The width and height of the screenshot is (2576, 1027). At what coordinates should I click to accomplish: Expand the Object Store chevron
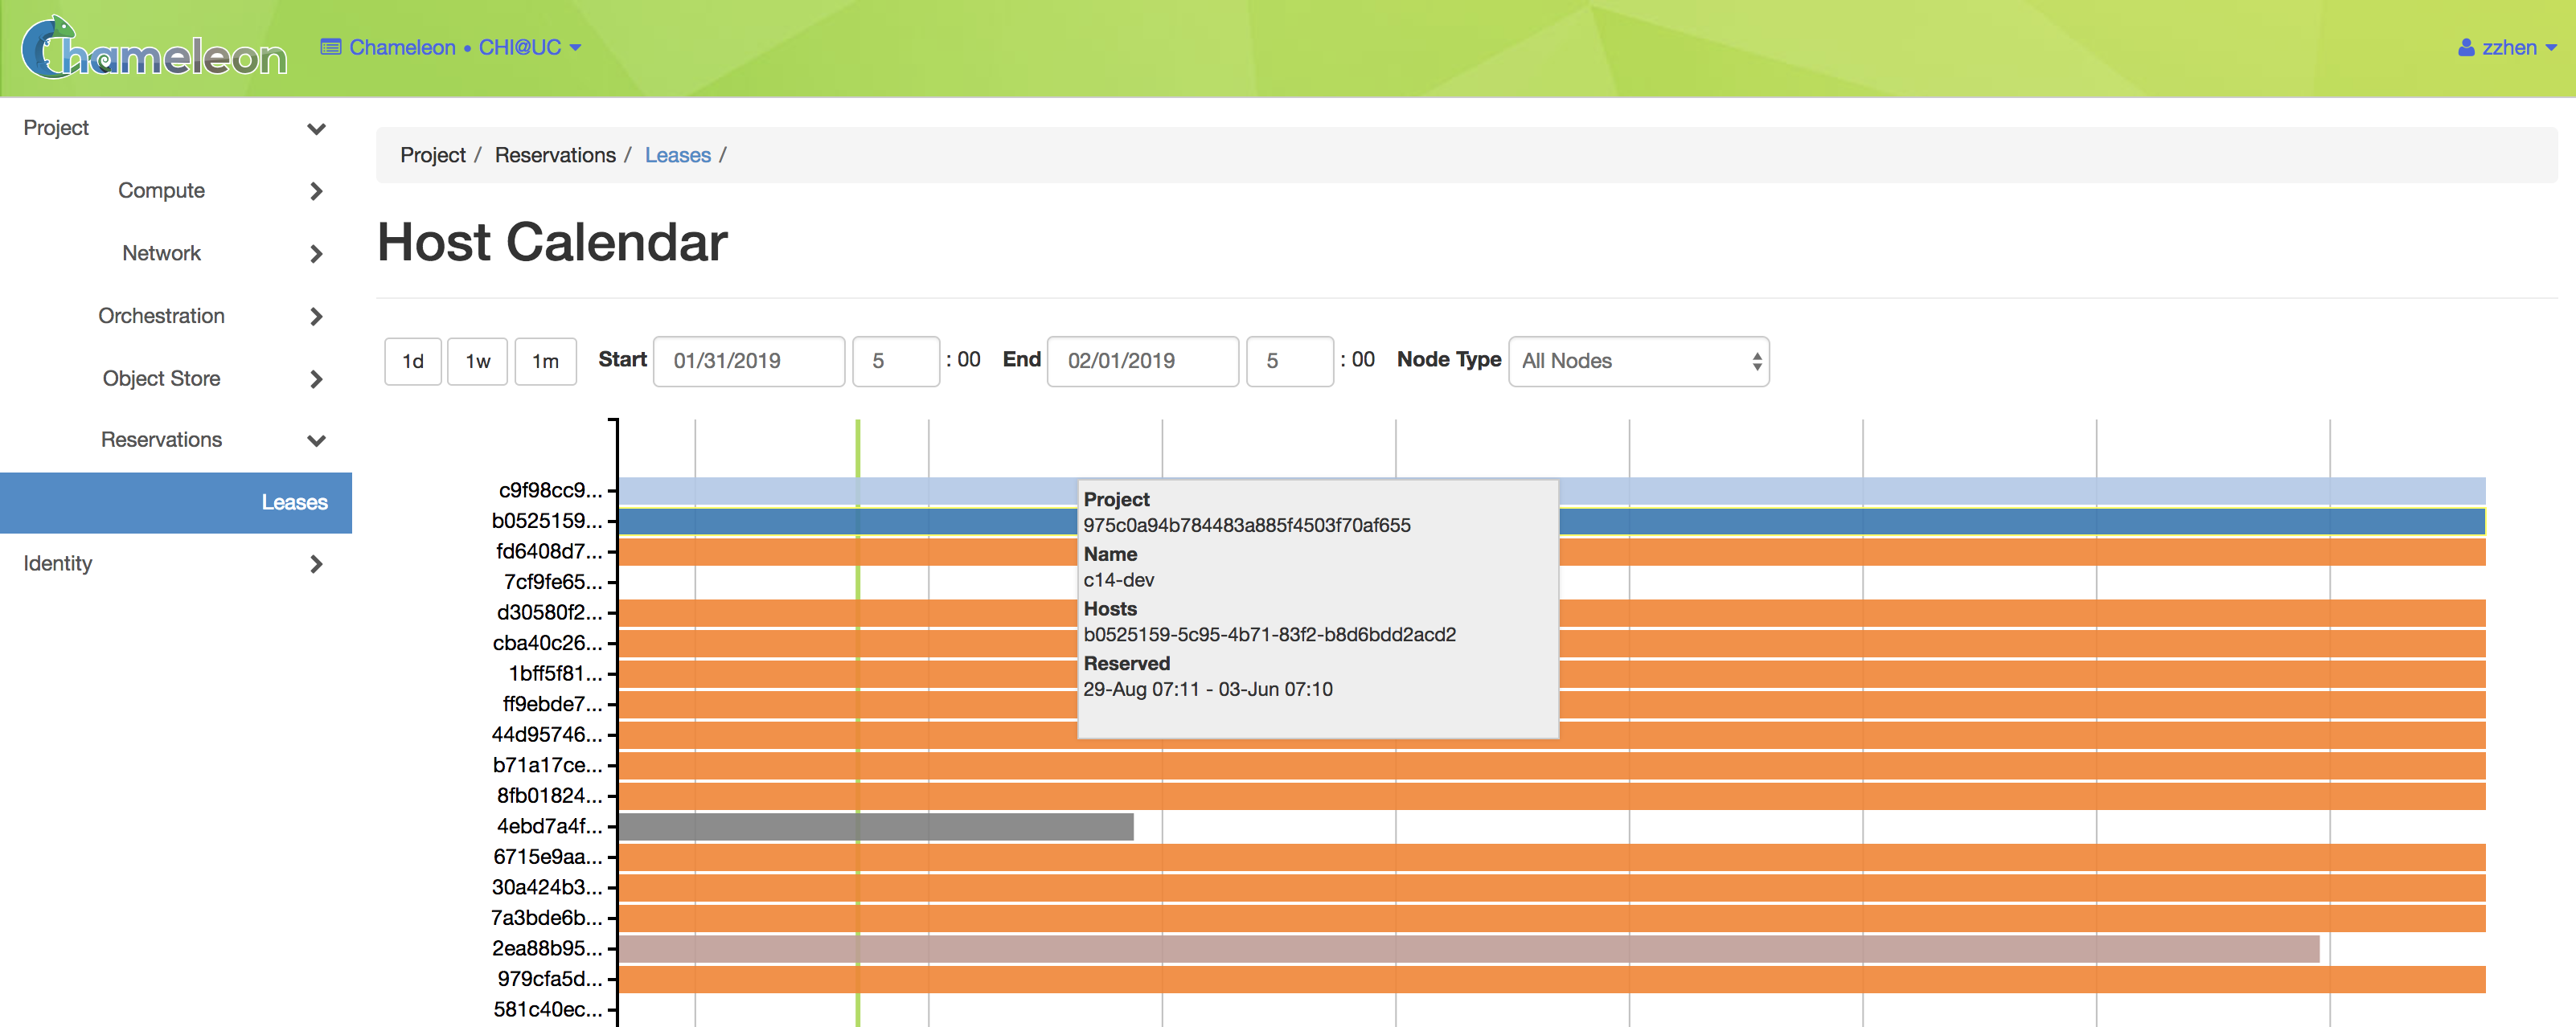point(316,378)
